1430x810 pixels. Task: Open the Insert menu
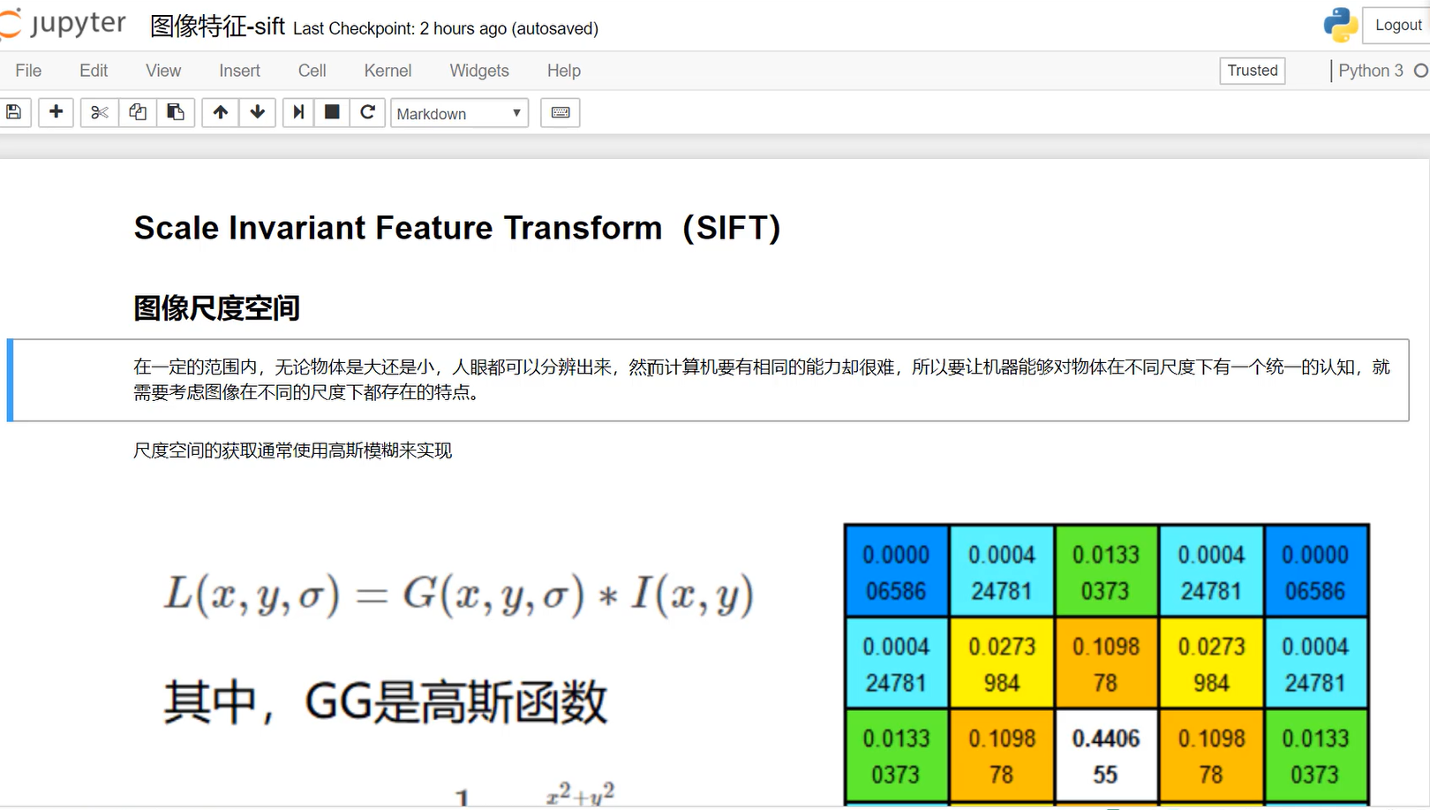pos(239,71)
